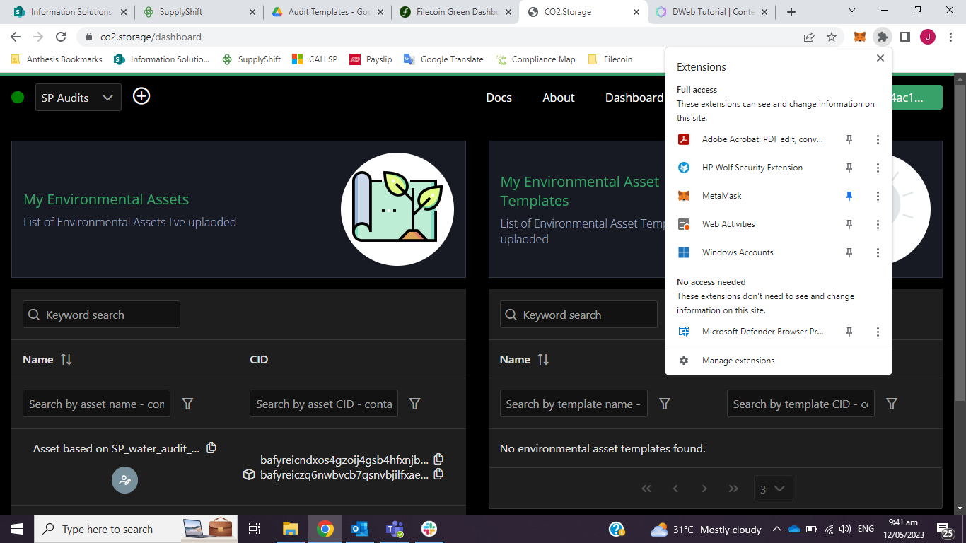
Task: Open Microsoft Teams from the taskbar
Action: (395, 528)
